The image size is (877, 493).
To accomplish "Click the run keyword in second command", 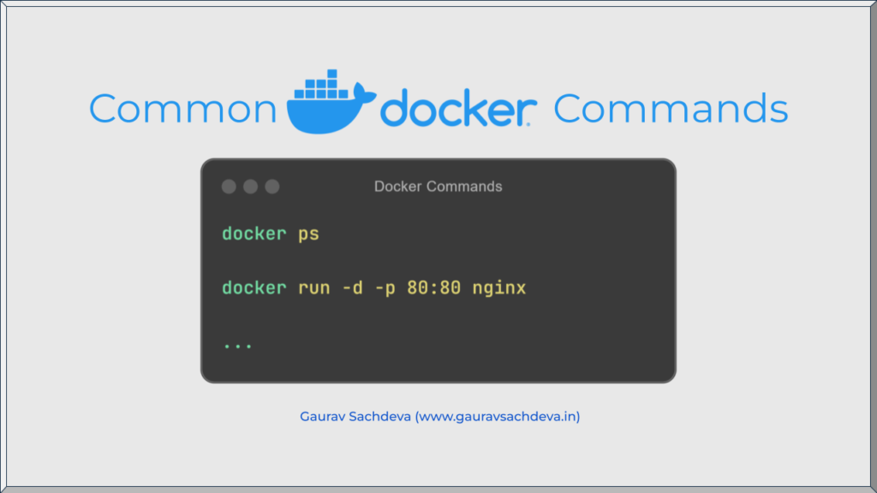I will [314, 288].
